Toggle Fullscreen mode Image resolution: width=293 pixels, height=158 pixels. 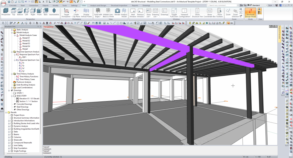coord(174,12)
